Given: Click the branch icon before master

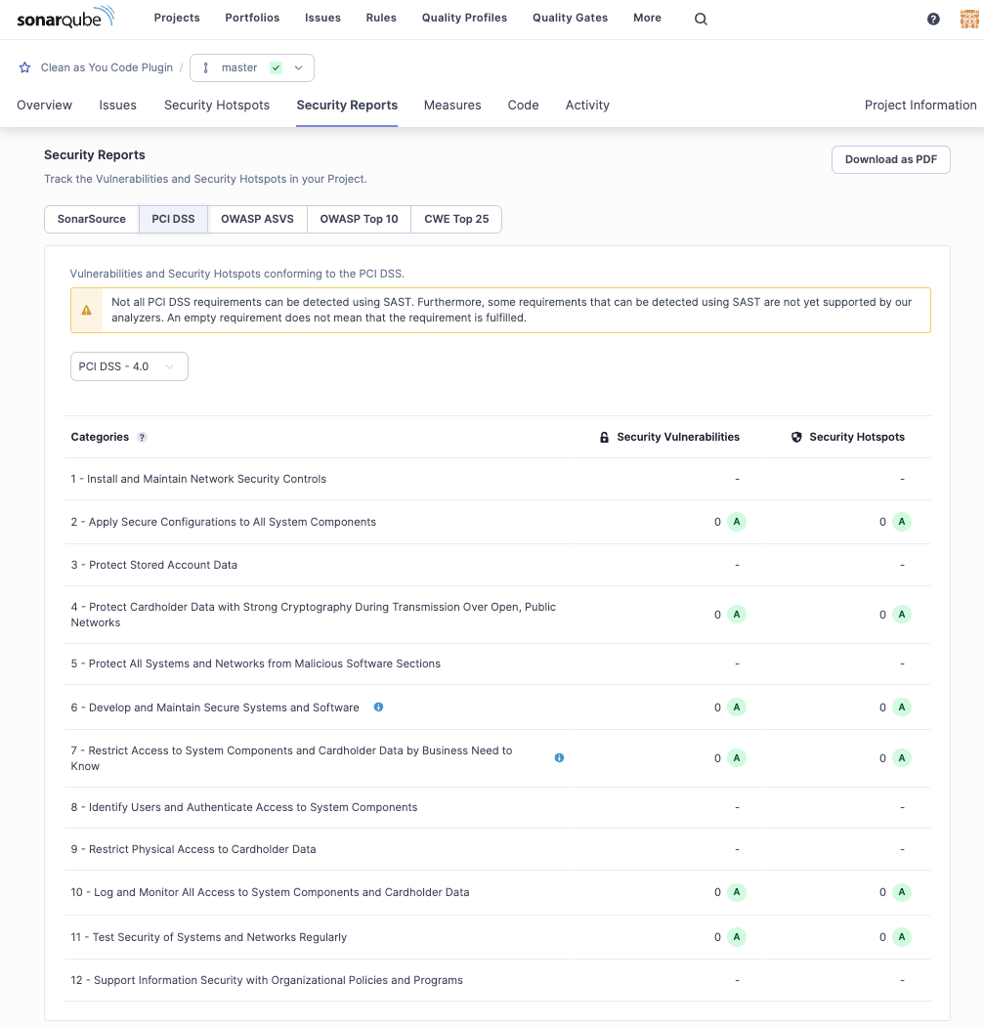Looking at the screenshot, I should tap(205, 68).
